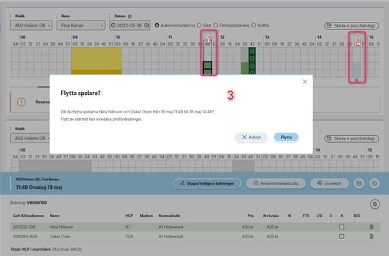The width and height of the screenshot is (389, 256).
Task: Delete Nina Nilsson with trash icon
Action: 371,227
